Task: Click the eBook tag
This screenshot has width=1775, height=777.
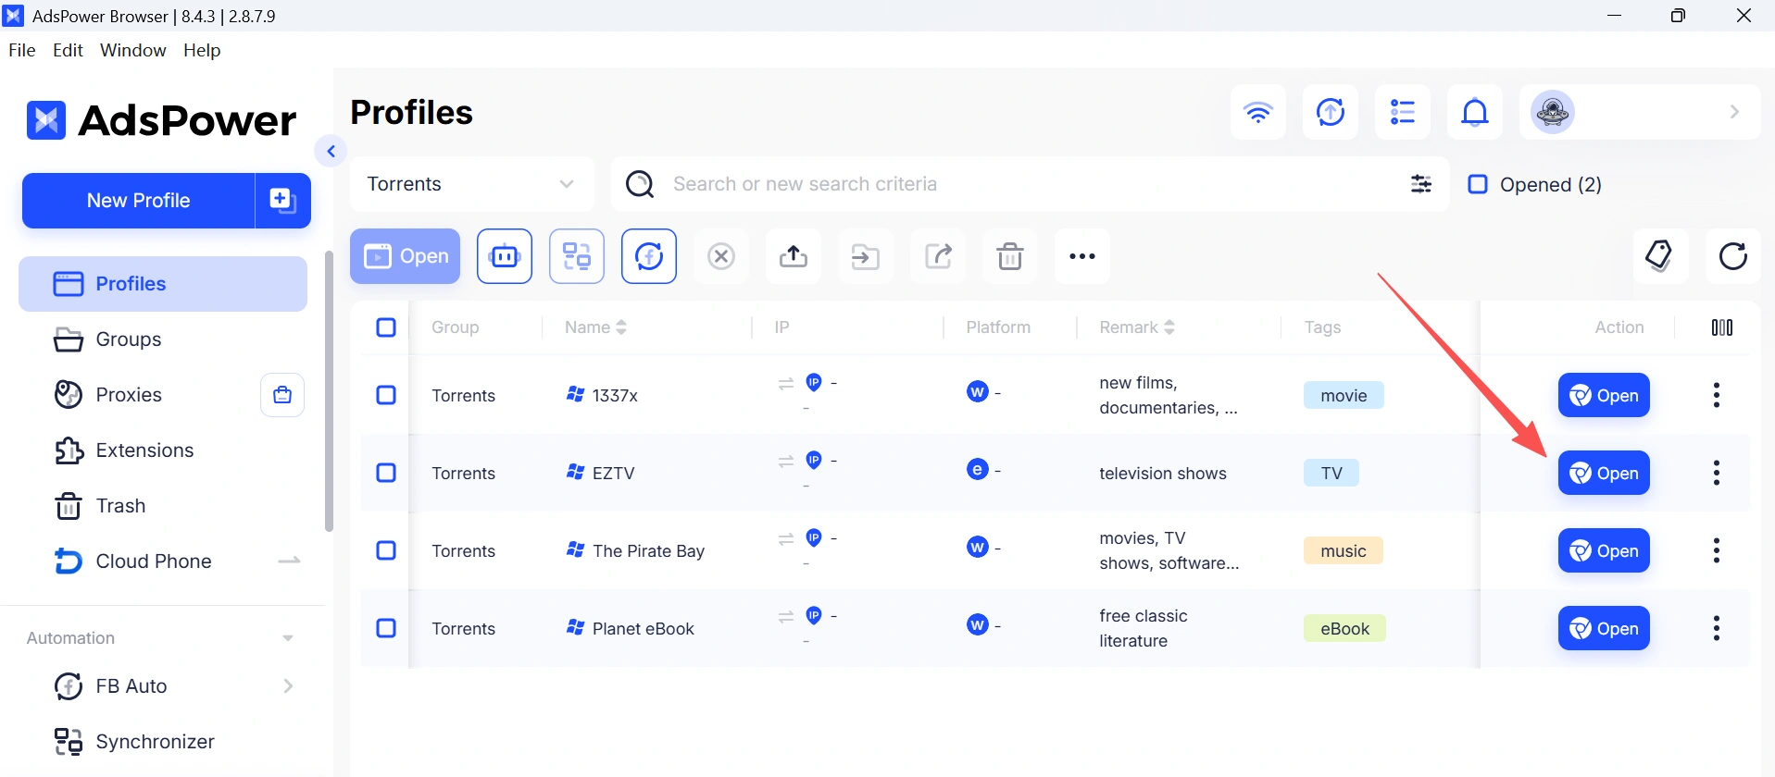Action: (x=1344, y=628)
